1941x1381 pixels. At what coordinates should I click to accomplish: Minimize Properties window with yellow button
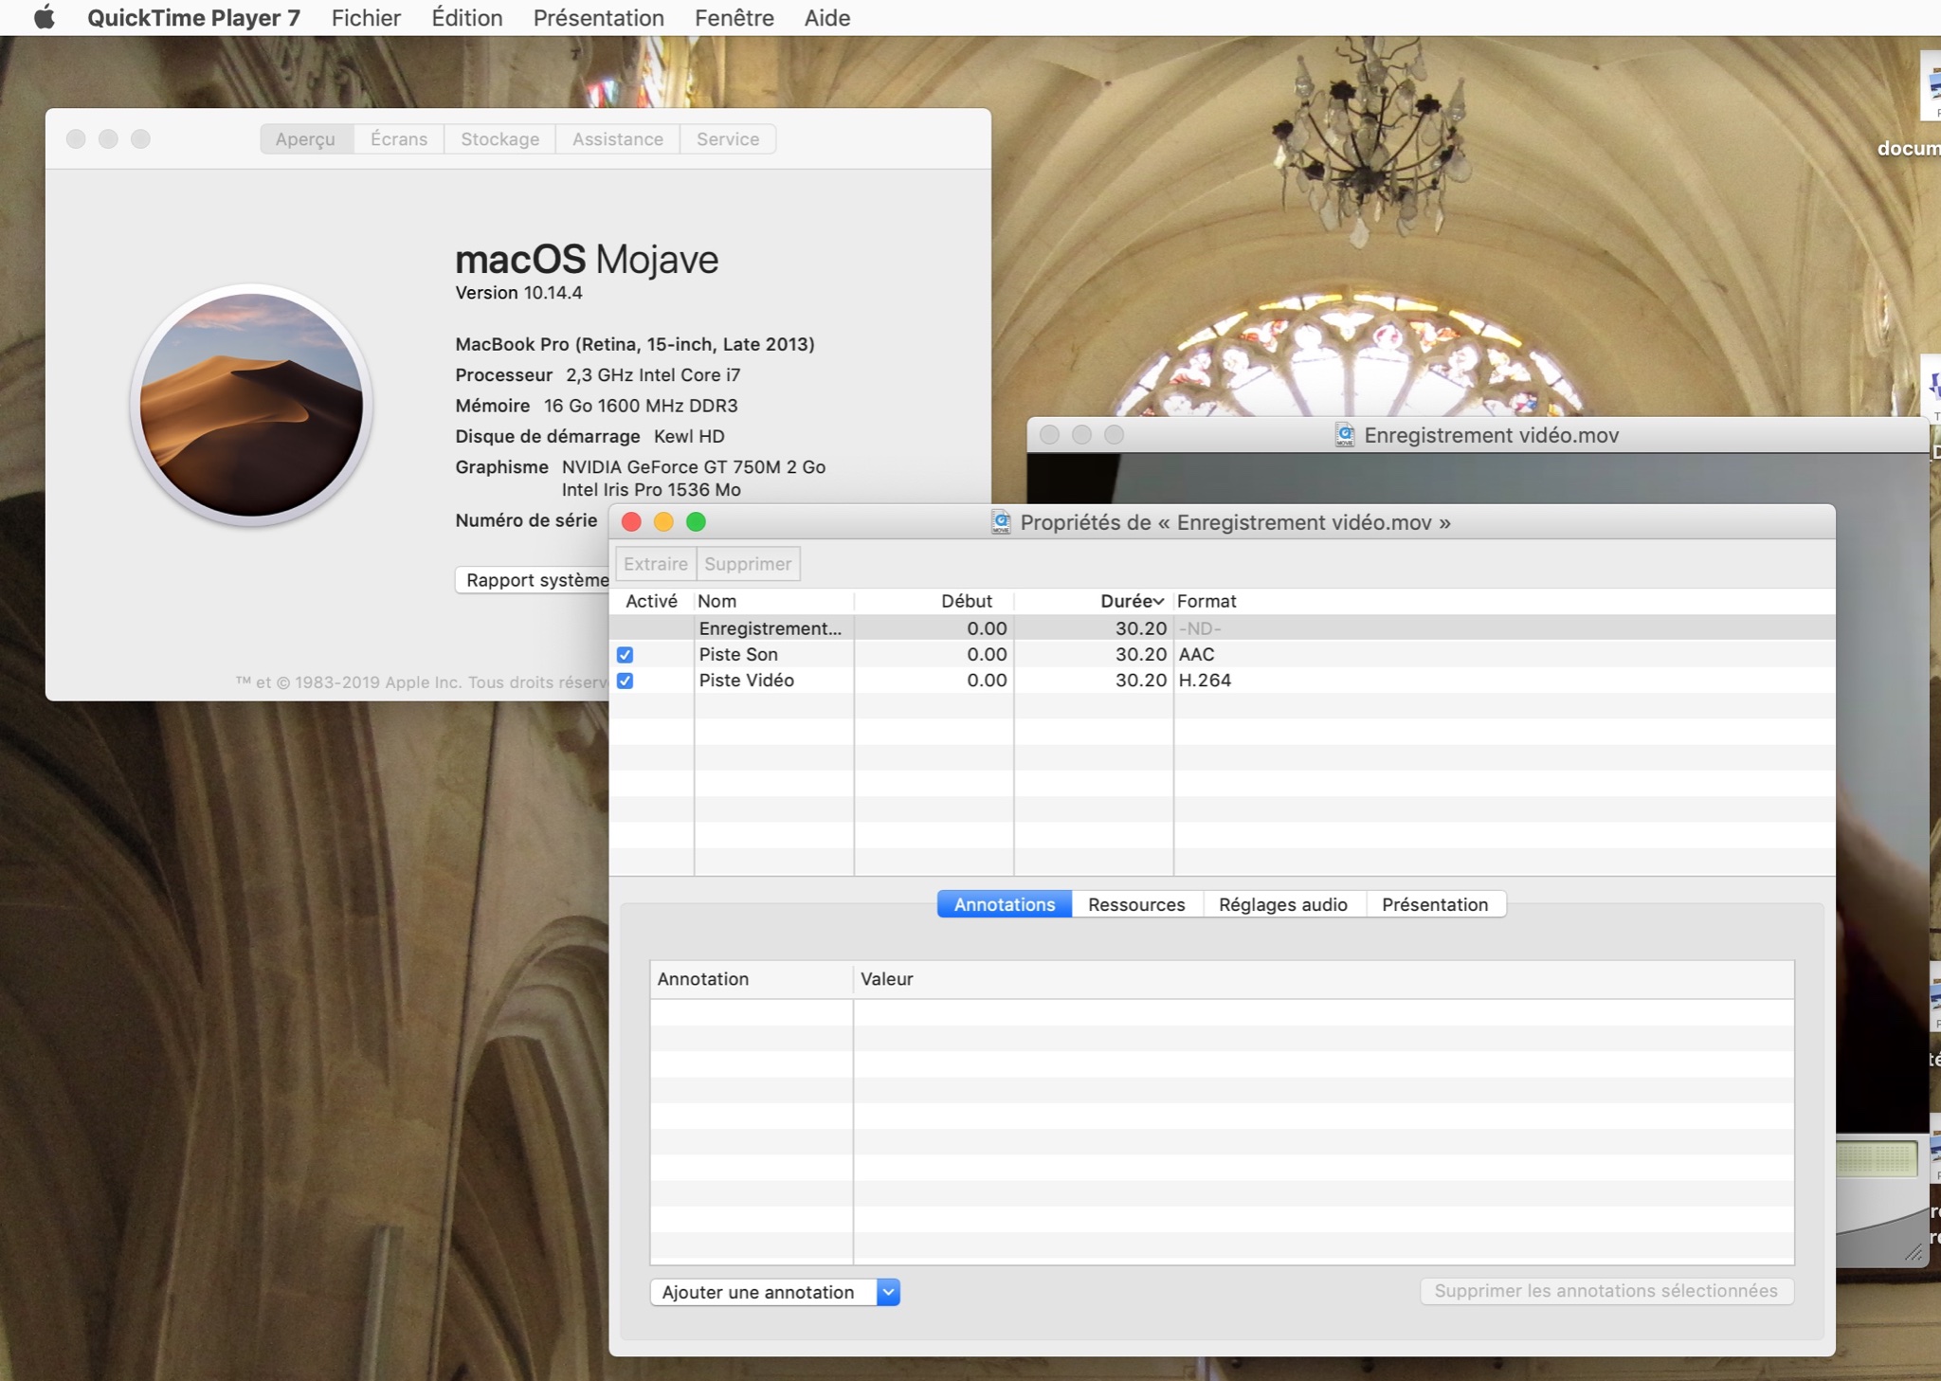tap(663, 522)
